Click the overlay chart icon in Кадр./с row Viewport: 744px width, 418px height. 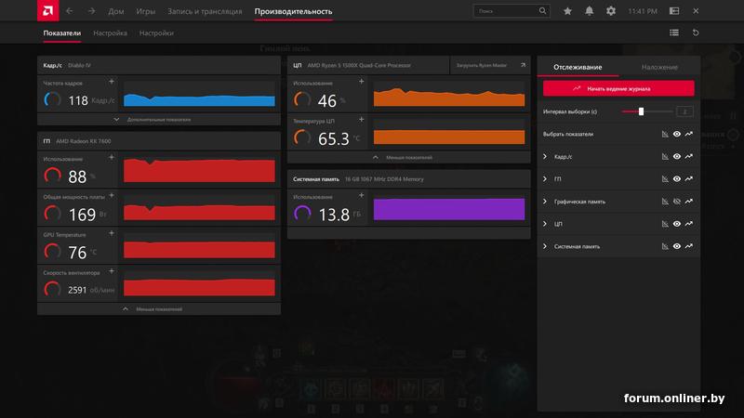pos(665,156)
